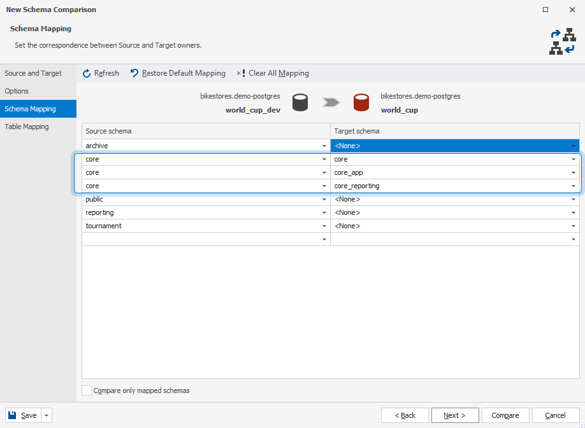Select the reporting source schema cell
Image resolution: width=585 pixels, height=428 pixels.
point(206,213)
